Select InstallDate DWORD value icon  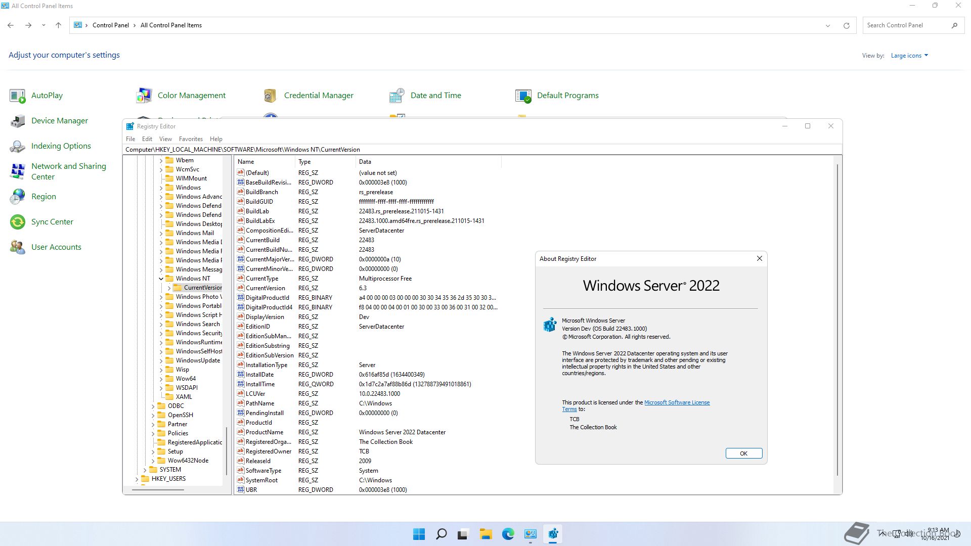click(x=241, y=375)
